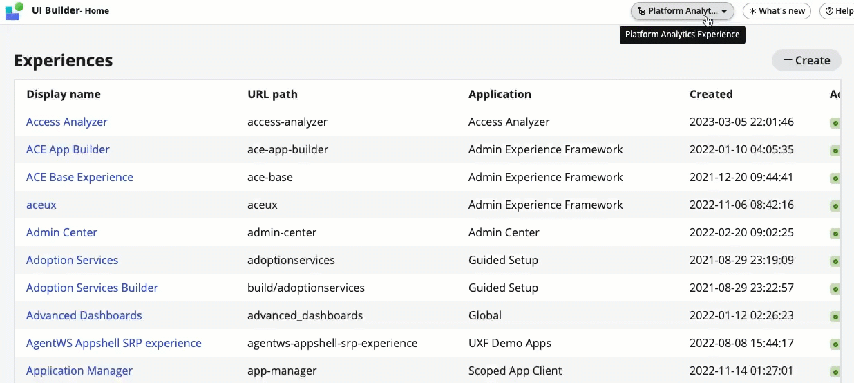Click the Created column header
This screenshot has height=383, width=854.
711,94
